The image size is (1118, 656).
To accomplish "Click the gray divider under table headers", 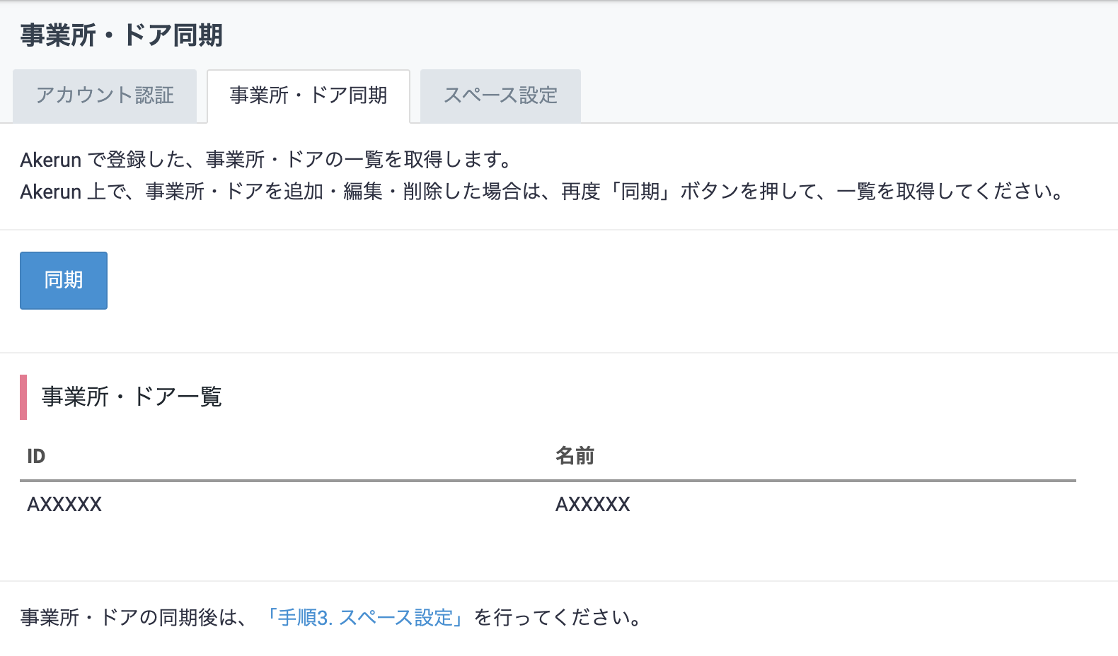I will tap(548, 481).
